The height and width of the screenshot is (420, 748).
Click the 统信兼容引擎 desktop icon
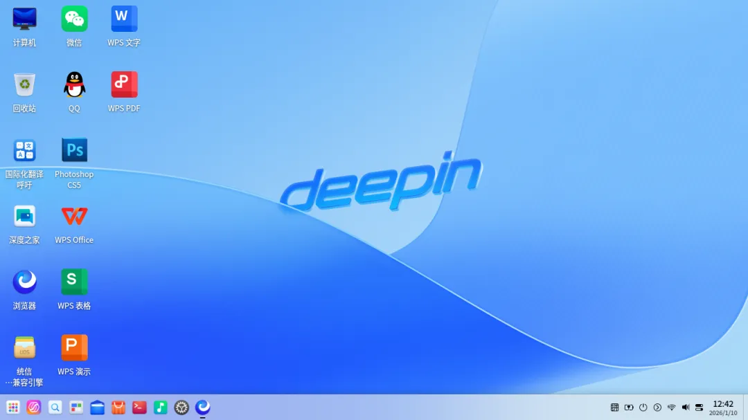(24, 361)
